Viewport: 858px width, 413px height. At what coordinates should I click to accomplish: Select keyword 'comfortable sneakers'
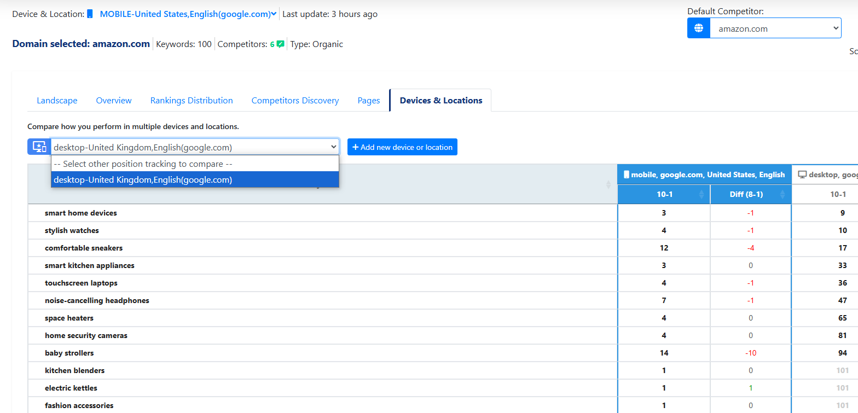(84, 248)
